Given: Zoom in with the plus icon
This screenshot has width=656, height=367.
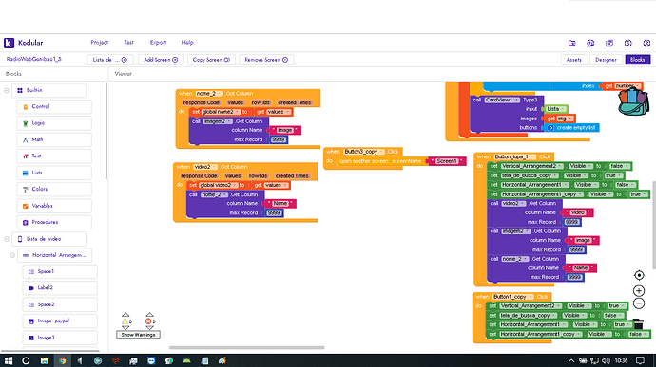Looking at the screenshot, I should [639, 290].
